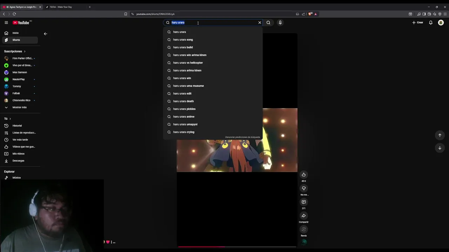Click in the YouTube search field
Viewport: 449px width, 252px height.
pos(213,22)
